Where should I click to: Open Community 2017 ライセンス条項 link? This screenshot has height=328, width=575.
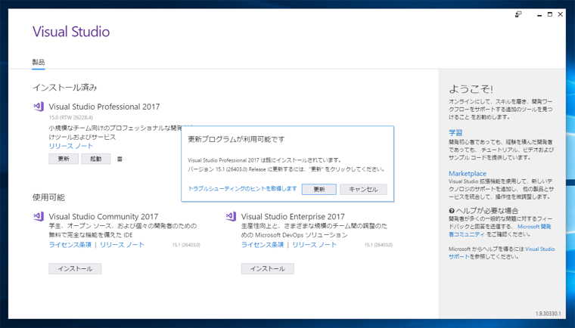tap(70, 244)
